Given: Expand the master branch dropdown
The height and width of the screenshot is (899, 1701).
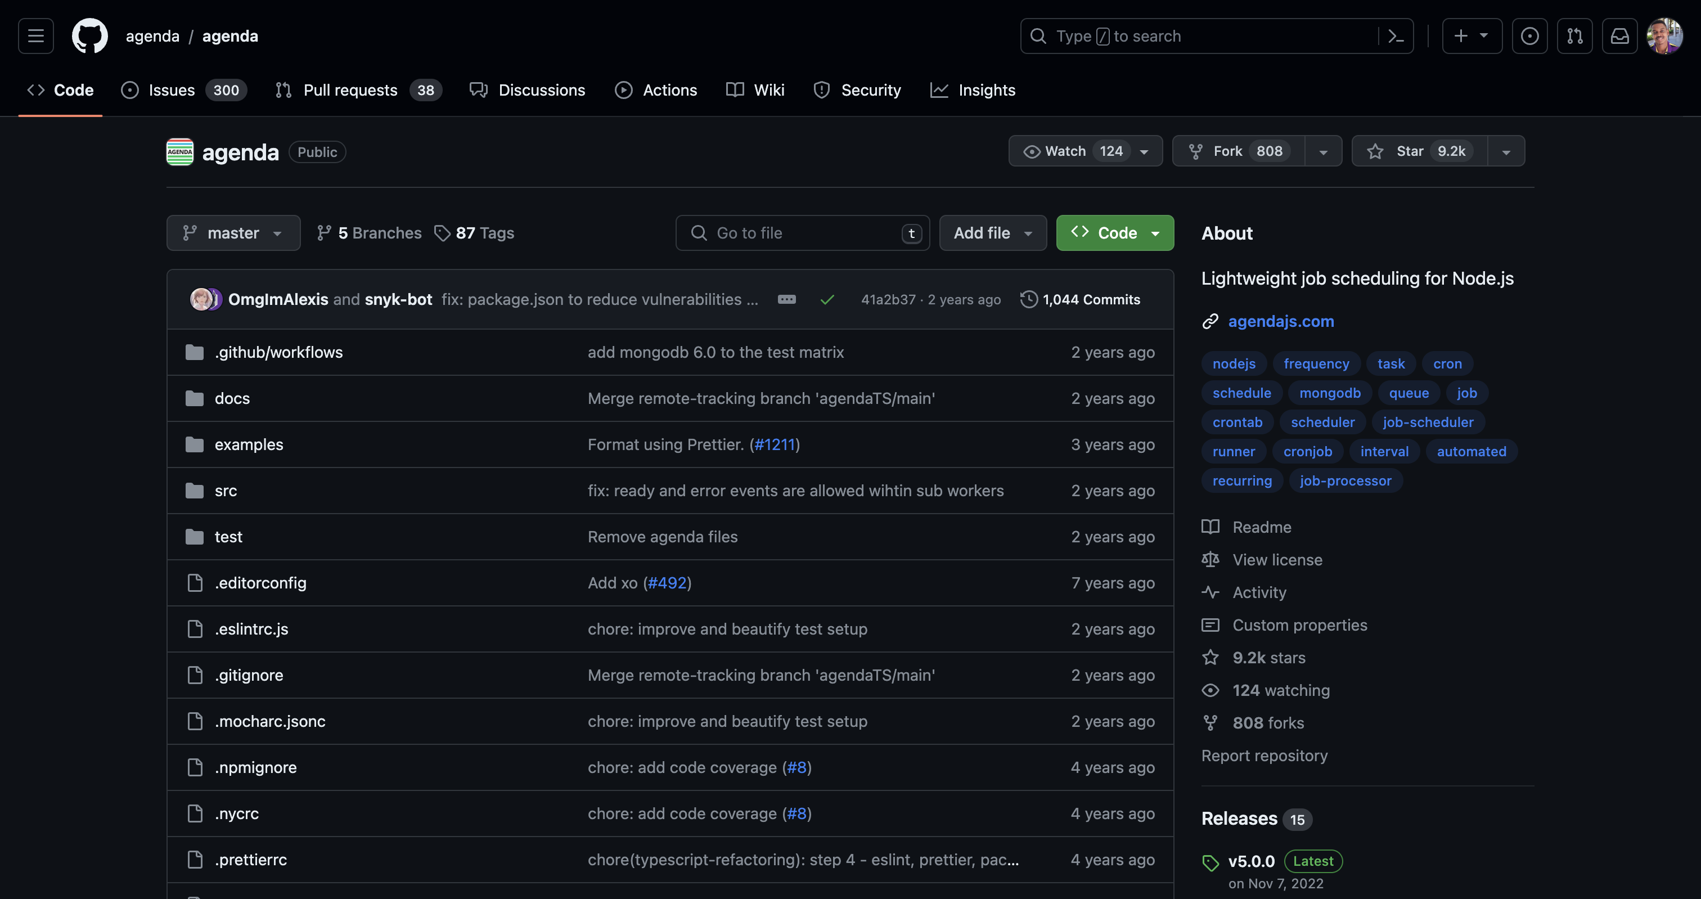Looking at the screenshot, I should (x=233, y=233).
